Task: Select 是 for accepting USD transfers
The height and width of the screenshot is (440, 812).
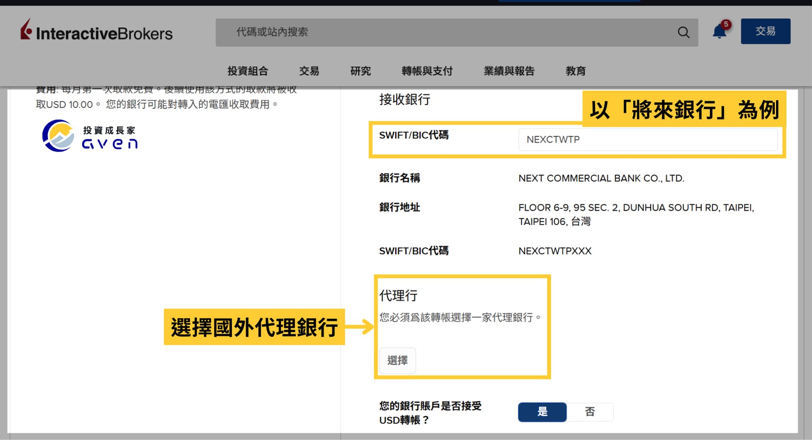Action: 542,412
